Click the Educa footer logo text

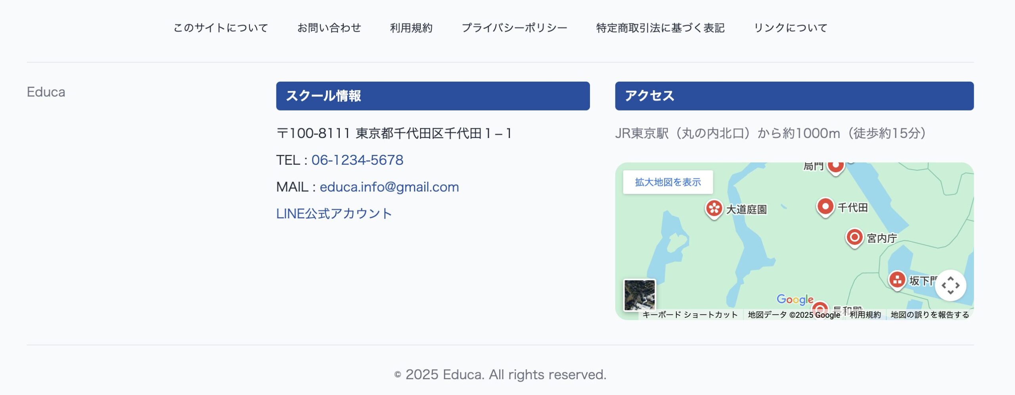46,92
